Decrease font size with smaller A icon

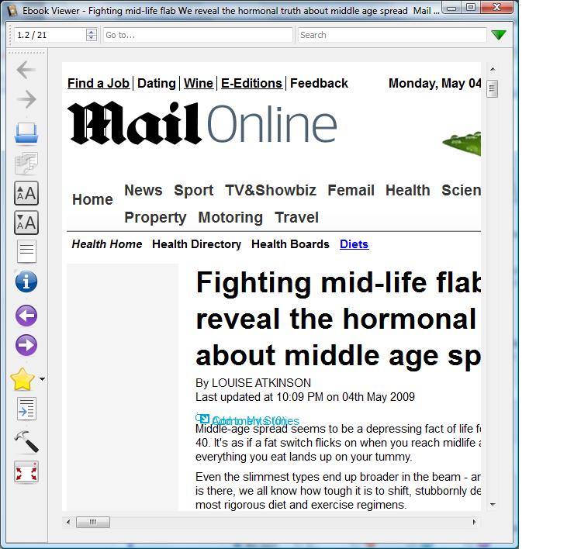tap(26, 223)
